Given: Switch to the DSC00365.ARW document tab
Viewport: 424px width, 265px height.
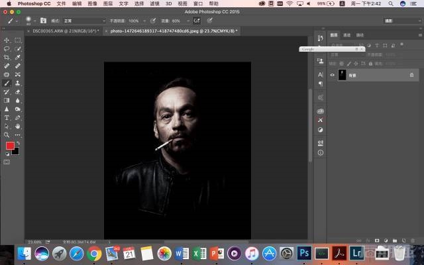Looking at the screenshot, I should 66,31.
